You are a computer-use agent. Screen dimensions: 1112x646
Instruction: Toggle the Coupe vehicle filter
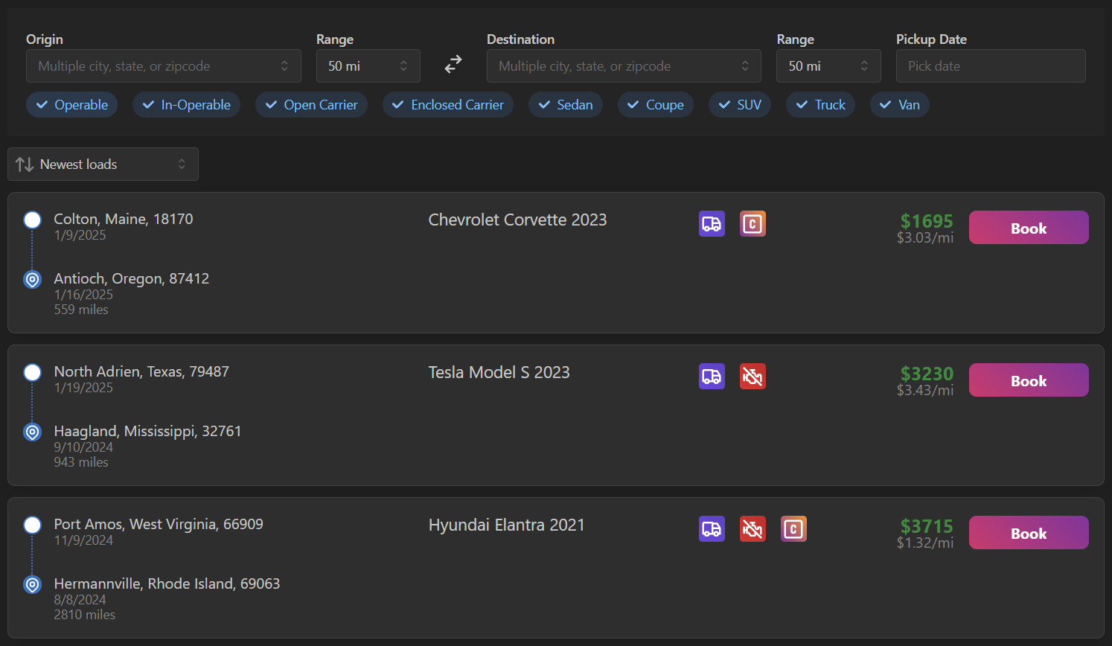(x=656, y=105)
